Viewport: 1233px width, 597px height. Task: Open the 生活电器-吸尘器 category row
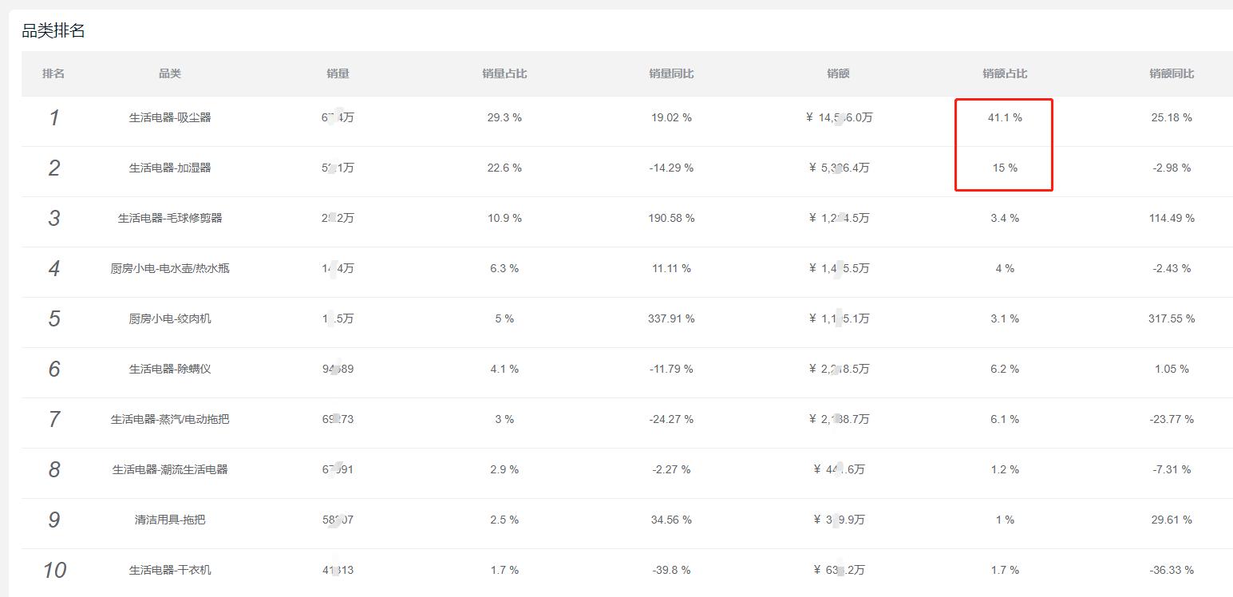(170, 117)
